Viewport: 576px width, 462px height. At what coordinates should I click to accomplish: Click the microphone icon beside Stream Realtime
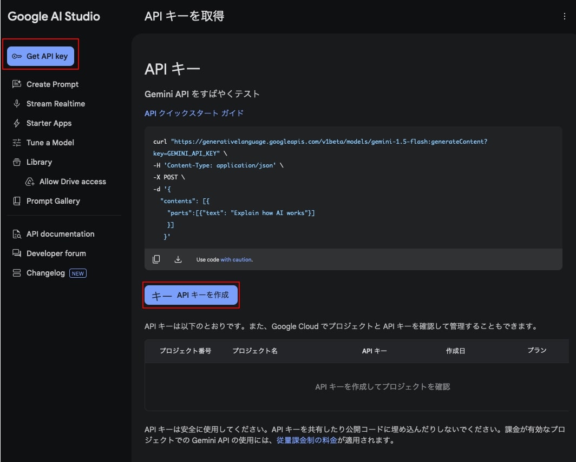click(x=17, y=104)
